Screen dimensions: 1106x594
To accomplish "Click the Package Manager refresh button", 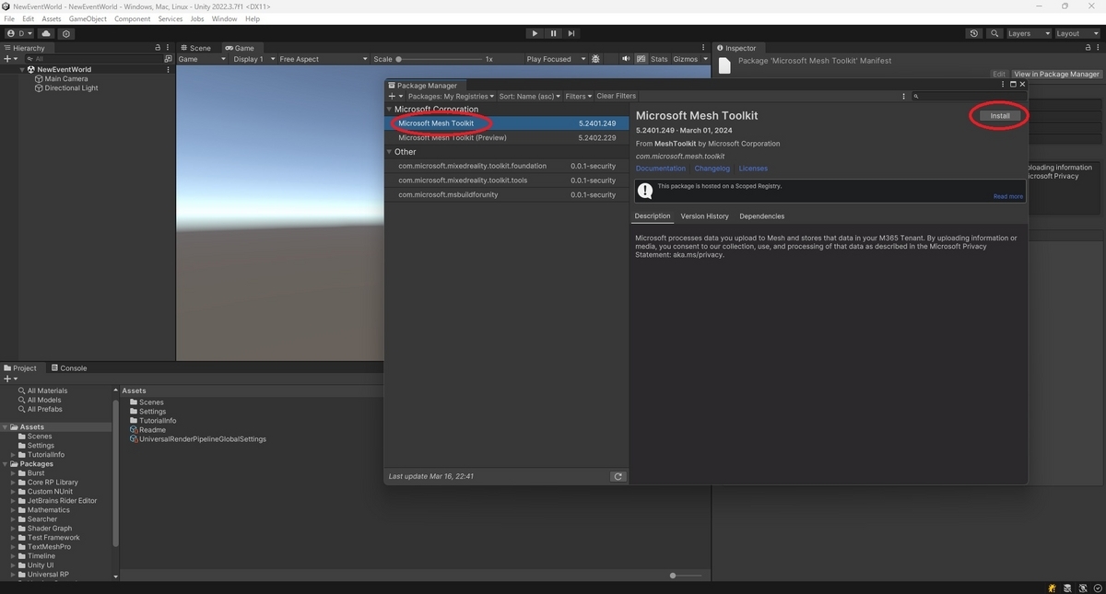I will tap(618, 476).
